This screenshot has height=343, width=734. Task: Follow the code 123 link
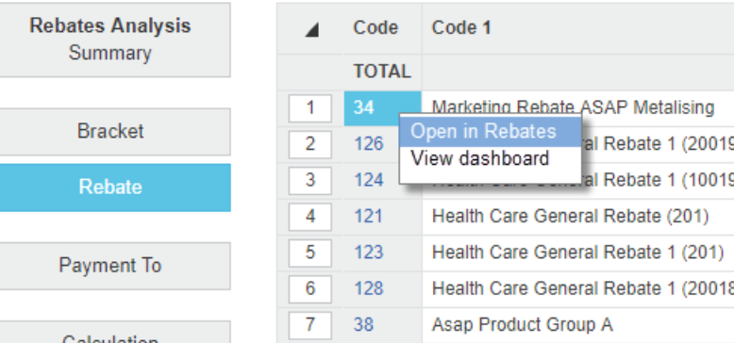tap(368, 253)
